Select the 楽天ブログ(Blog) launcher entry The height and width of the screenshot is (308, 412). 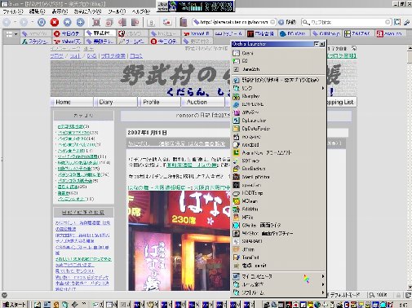point(279,80)
